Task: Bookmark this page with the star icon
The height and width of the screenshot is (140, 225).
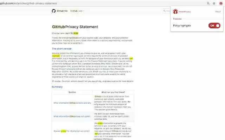Action: [214, 3]
